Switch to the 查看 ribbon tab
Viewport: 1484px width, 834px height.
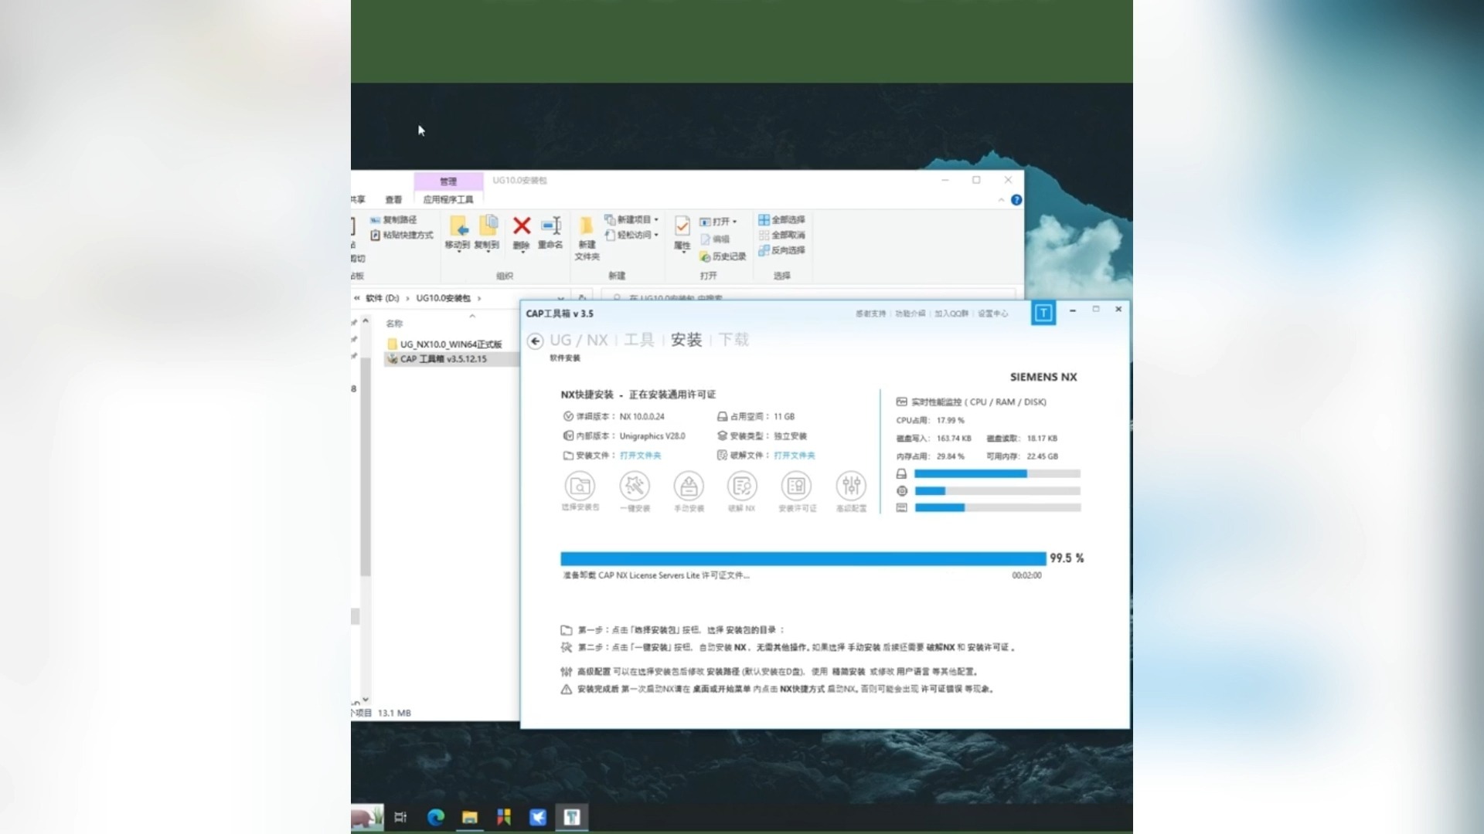pyautogui.click(x=393, y=198)
